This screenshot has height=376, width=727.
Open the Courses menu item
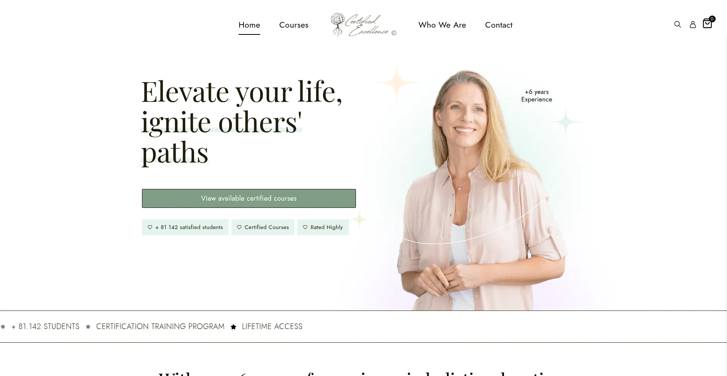[x=294, y=25]
